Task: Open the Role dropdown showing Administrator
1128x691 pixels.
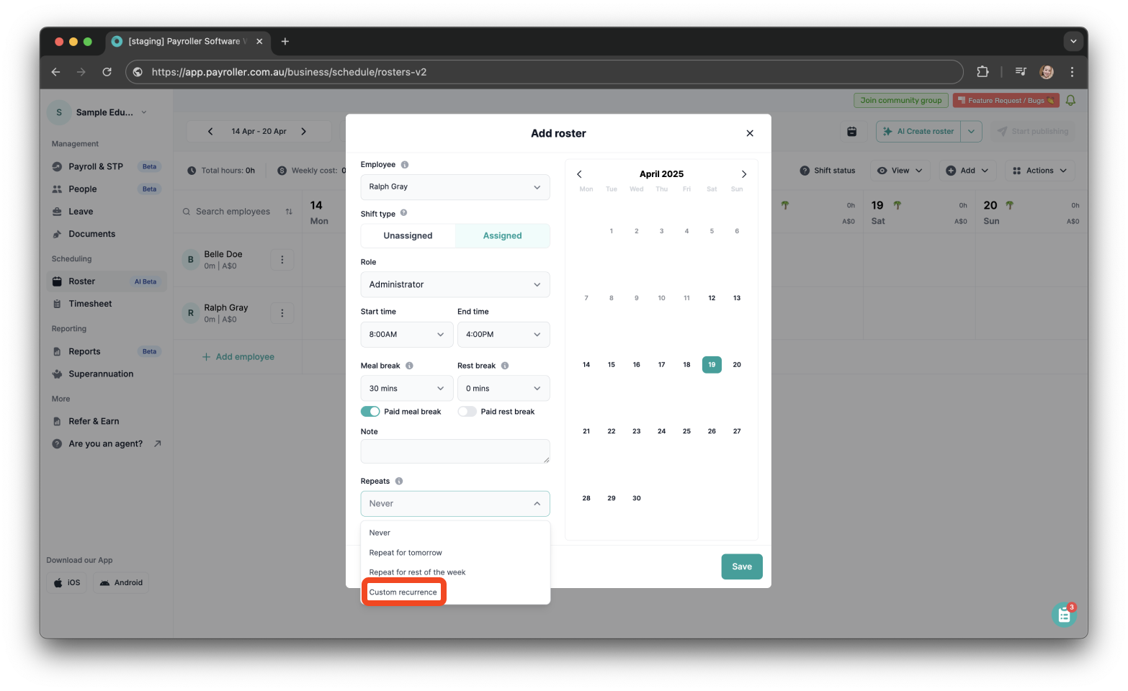Action: pyautogui.click(x=455, y=284)
